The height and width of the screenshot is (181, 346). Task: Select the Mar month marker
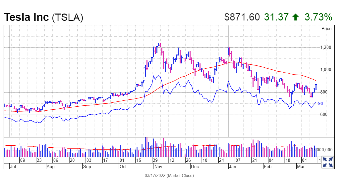301,166
